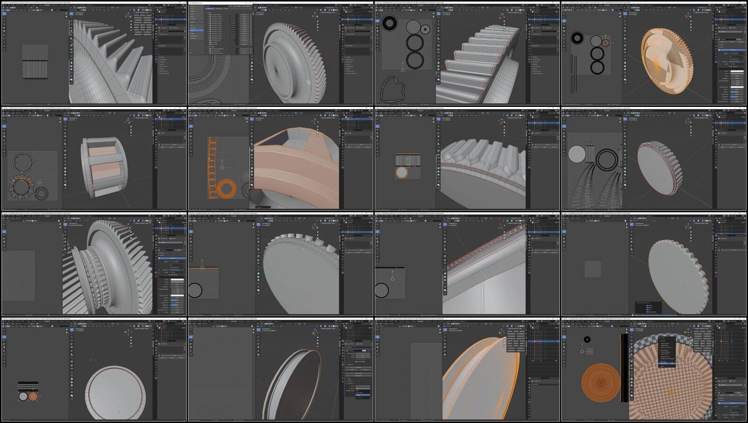Open frame showing spool cylinder with orange selected faces
Image resolution: width=748 pixels, height=423 pixels.
94,159
